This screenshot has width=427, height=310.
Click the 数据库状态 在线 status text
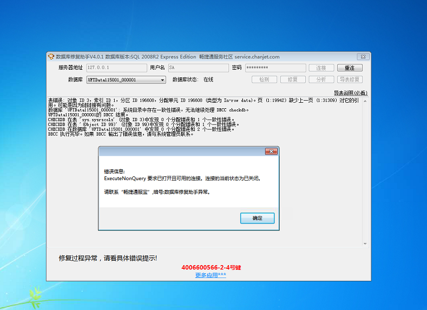(193, 80)
